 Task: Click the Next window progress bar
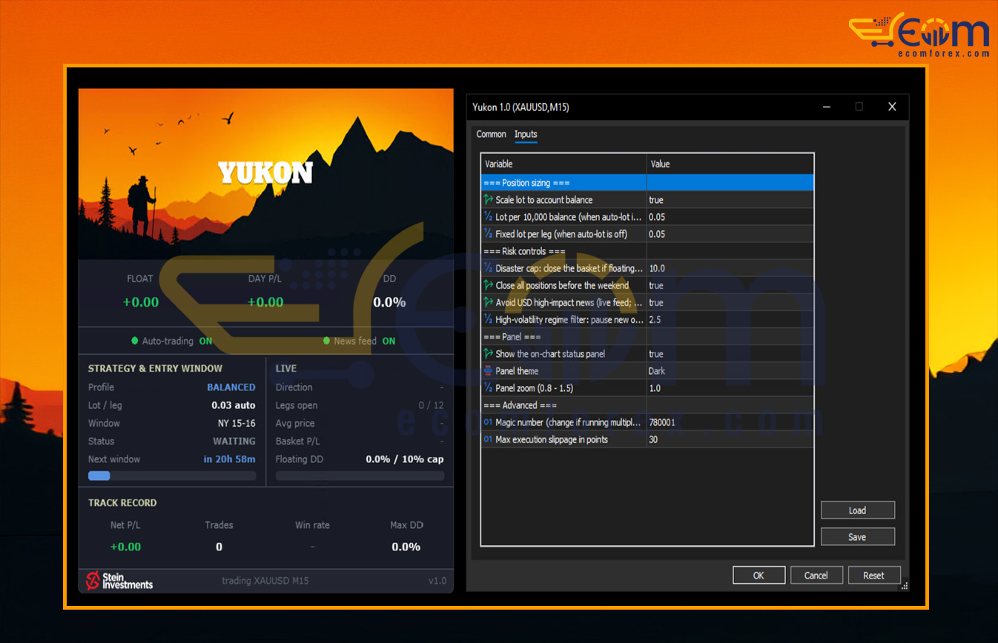(x=172, y=476)
